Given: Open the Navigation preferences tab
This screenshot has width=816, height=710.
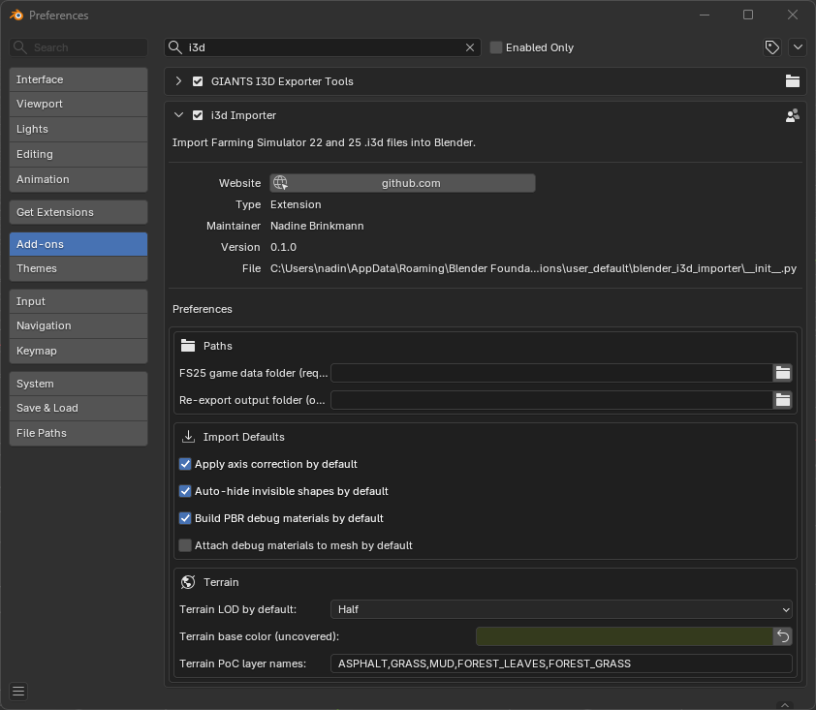Looking at the screenshot, I should 78,325.
